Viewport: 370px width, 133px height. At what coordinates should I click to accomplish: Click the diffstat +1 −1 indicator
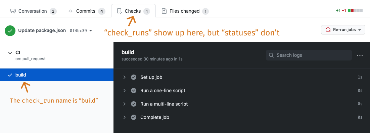tap(349, 11)
